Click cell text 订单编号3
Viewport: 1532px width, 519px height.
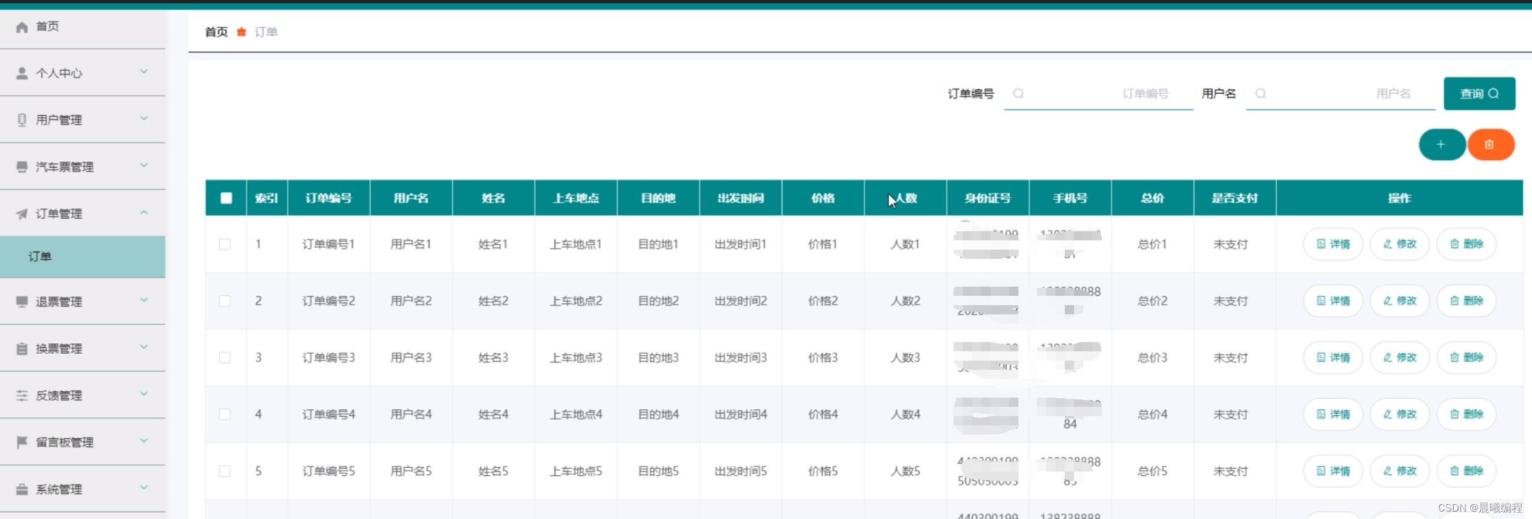pos(328,358)
